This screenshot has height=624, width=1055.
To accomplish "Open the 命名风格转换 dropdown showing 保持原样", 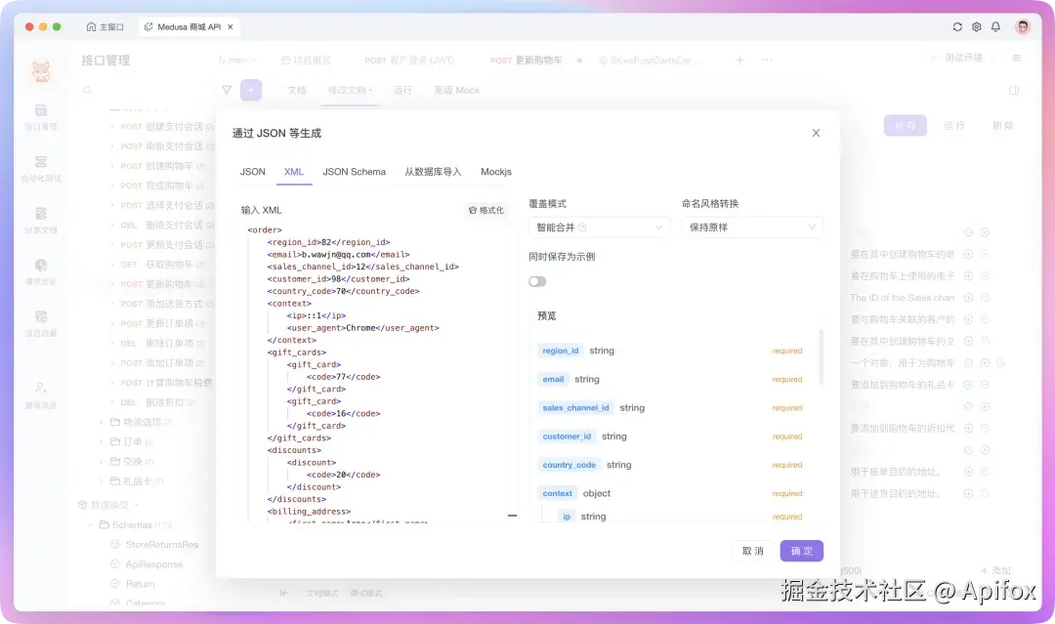I will tap(752, 226).
